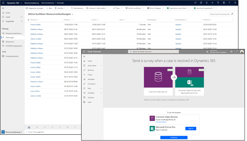Expand the Angeheftet section chevron
This screenshot has width=247, height=141.
pyautogui.click(x=22, y=21)
